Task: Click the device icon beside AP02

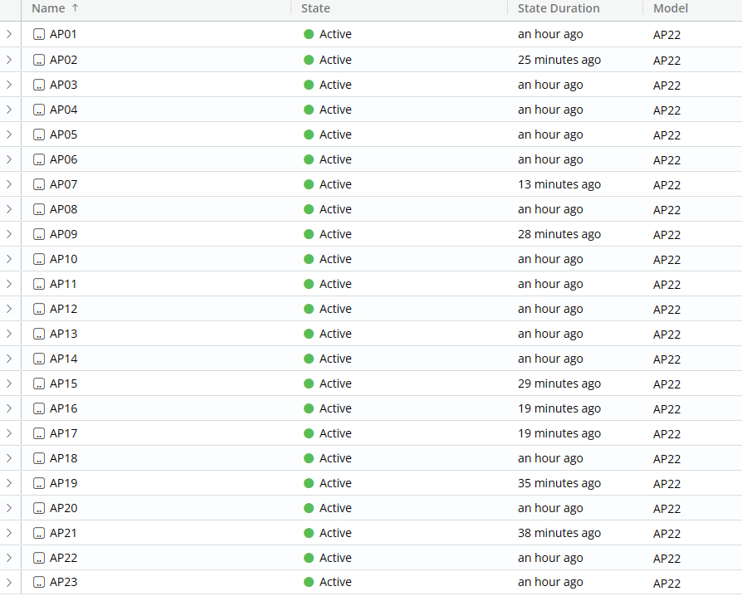Action: pos(39,60)
